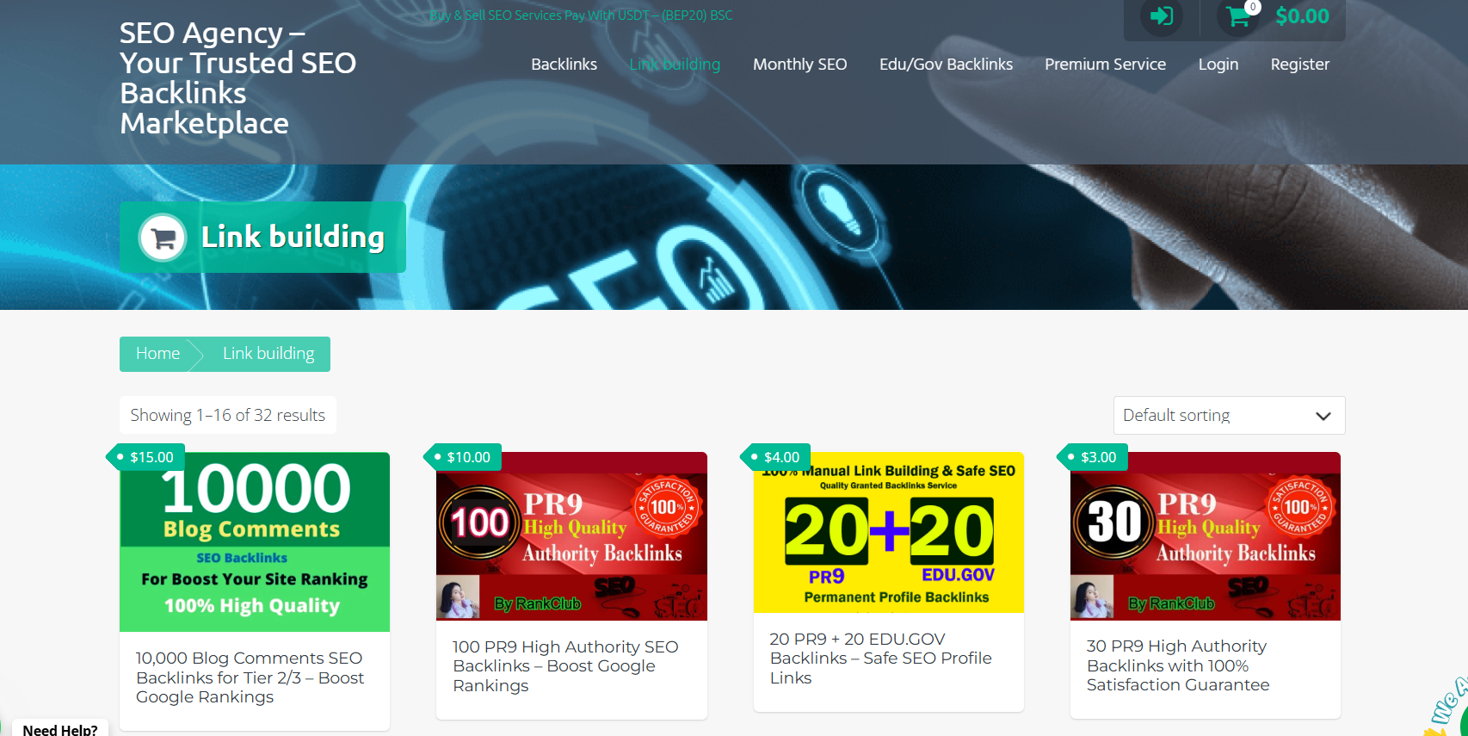This screenshot has height=736, width=1468.
Task: Click the Login link in navigation
Action: [x=1218, y=65]
